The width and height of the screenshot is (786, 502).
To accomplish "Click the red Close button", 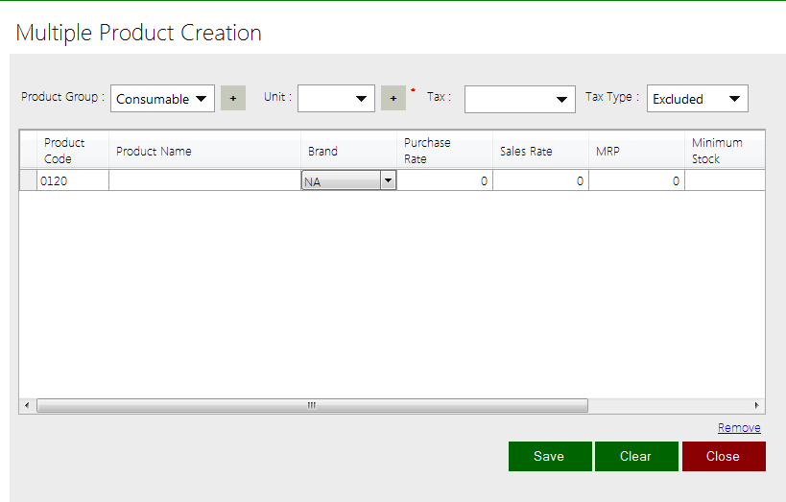I will (x=723, y=456).
